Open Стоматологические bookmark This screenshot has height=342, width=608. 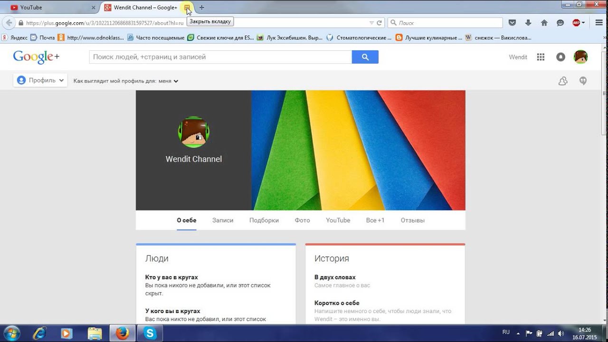[x=359, y=38]
